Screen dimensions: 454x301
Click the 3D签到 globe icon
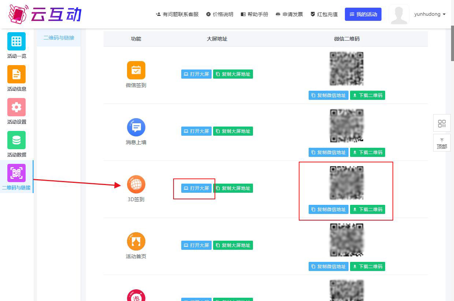136,184
